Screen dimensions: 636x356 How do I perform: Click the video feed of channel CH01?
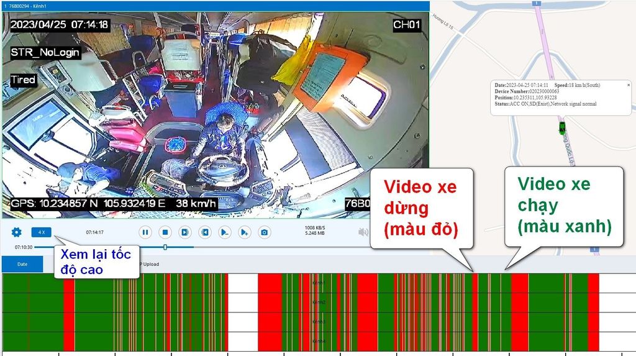coord(216,115)
